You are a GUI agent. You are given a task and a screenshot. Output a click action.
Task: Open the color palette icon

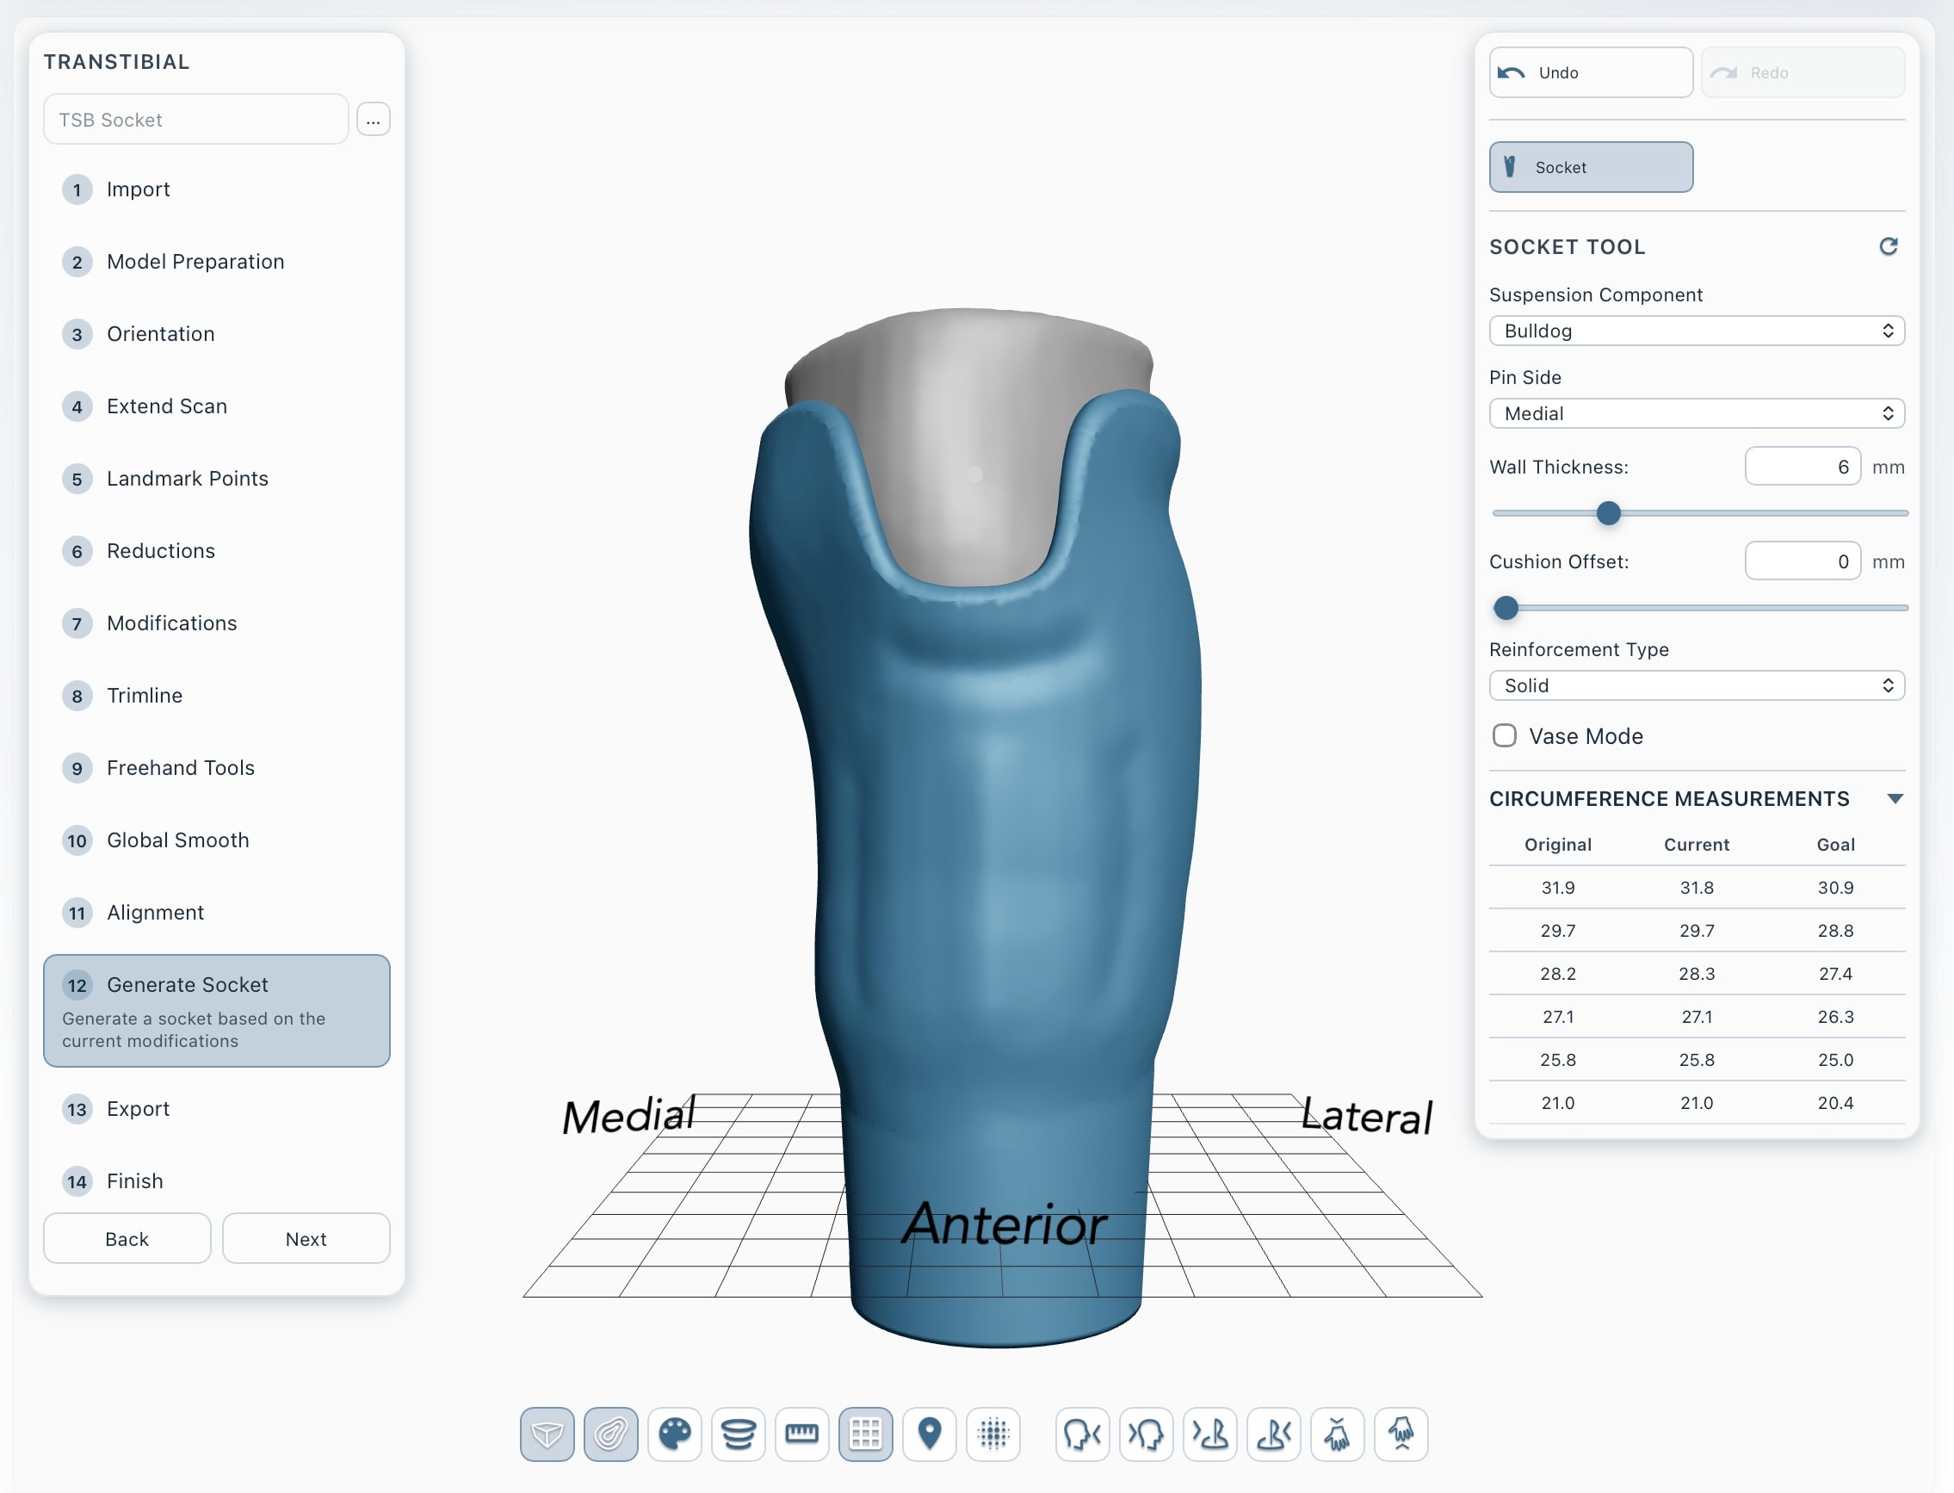click(675, 1434)
